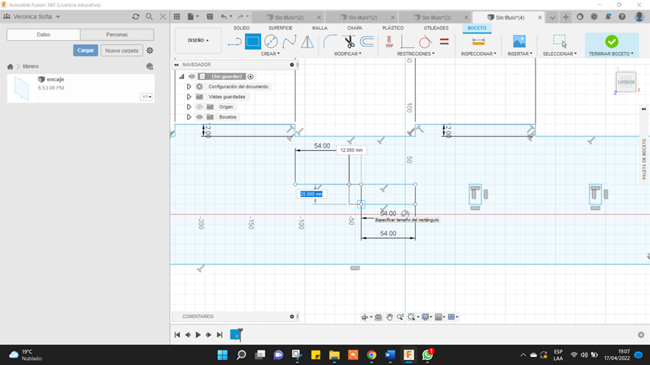Click the data panel grid icon
The image size is (650, 365).
pyautogui.click(x=177, y=17)
